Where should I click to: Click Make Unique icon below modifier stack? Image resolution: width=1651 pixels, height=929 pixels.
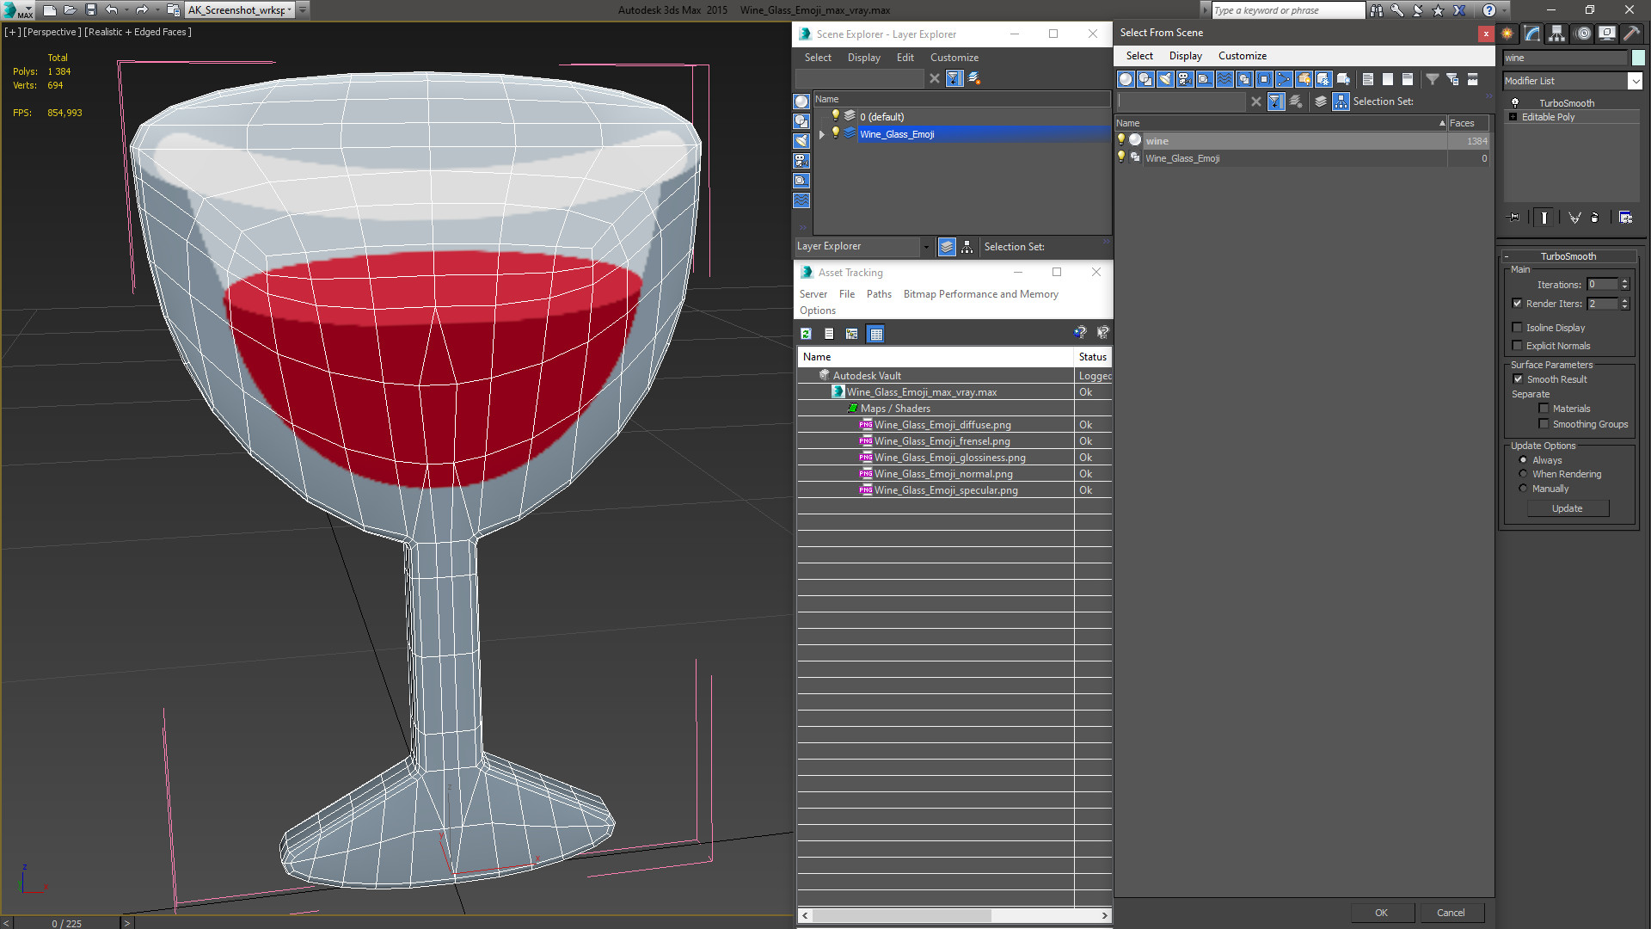coord(1574,218)
